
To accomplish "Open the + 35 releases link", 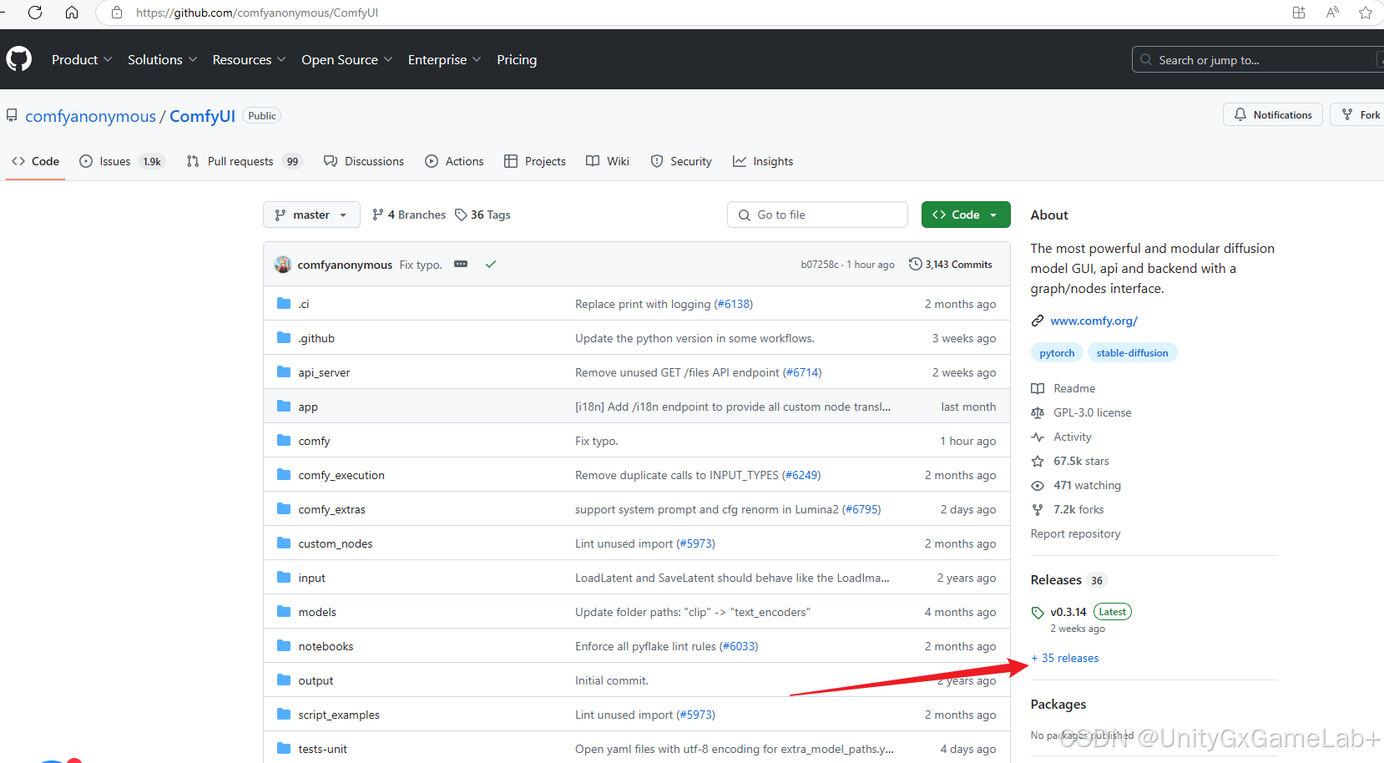I will point(1065,658).
